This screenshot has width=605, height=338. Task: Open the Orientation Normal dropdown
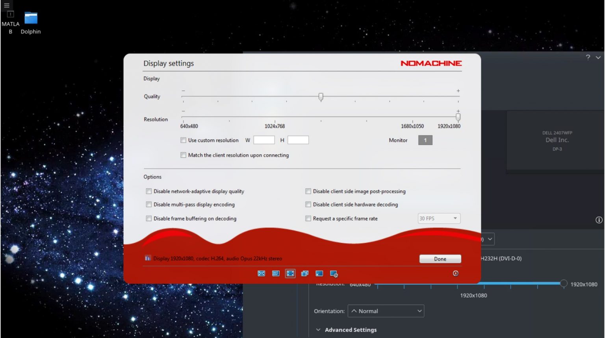386,311
